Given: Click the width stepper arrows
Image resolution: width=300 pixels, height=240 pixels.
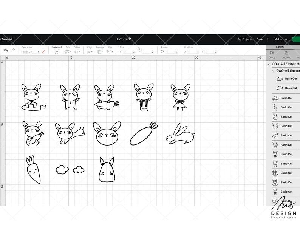Looking at the screenshot, I should point(134,52).
